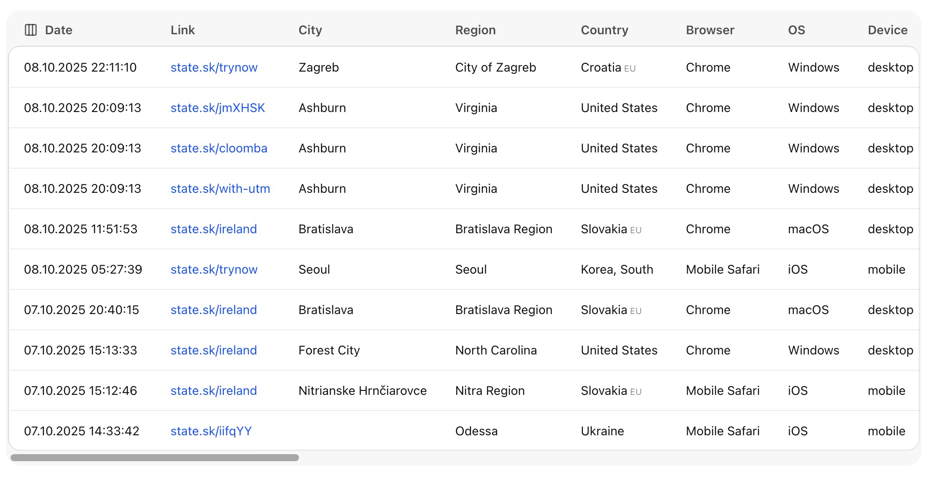Open the state.sk/ireland link from Bratislava

pyautogui.click(x=213, y=229)
